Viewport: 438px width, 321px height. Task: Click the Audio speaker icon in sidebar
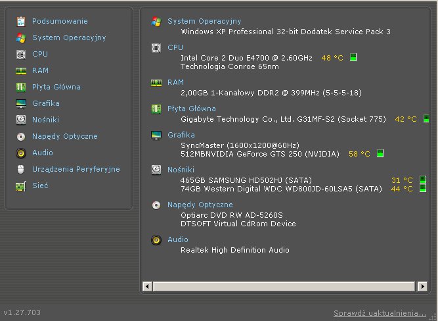[x=21, y=153]
